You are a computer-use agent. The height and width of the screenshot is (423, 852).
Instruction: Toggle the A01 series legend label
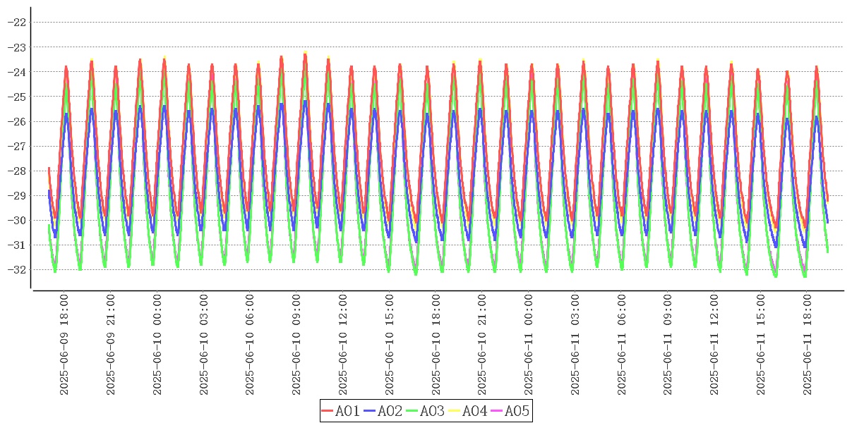pyautogui.click(x=347, y=411)
